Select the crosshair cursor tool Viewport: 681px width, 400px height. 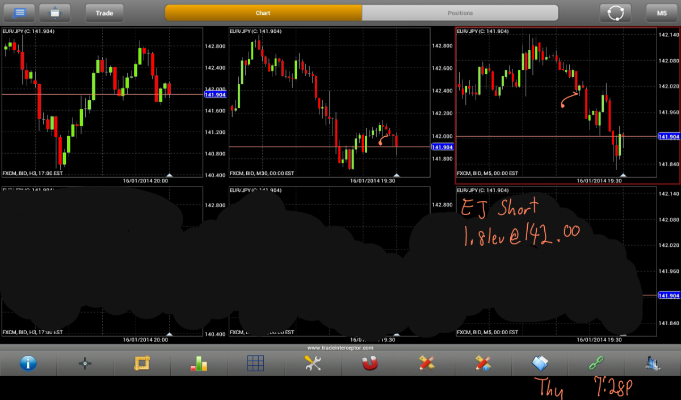[x=85, y=363]
